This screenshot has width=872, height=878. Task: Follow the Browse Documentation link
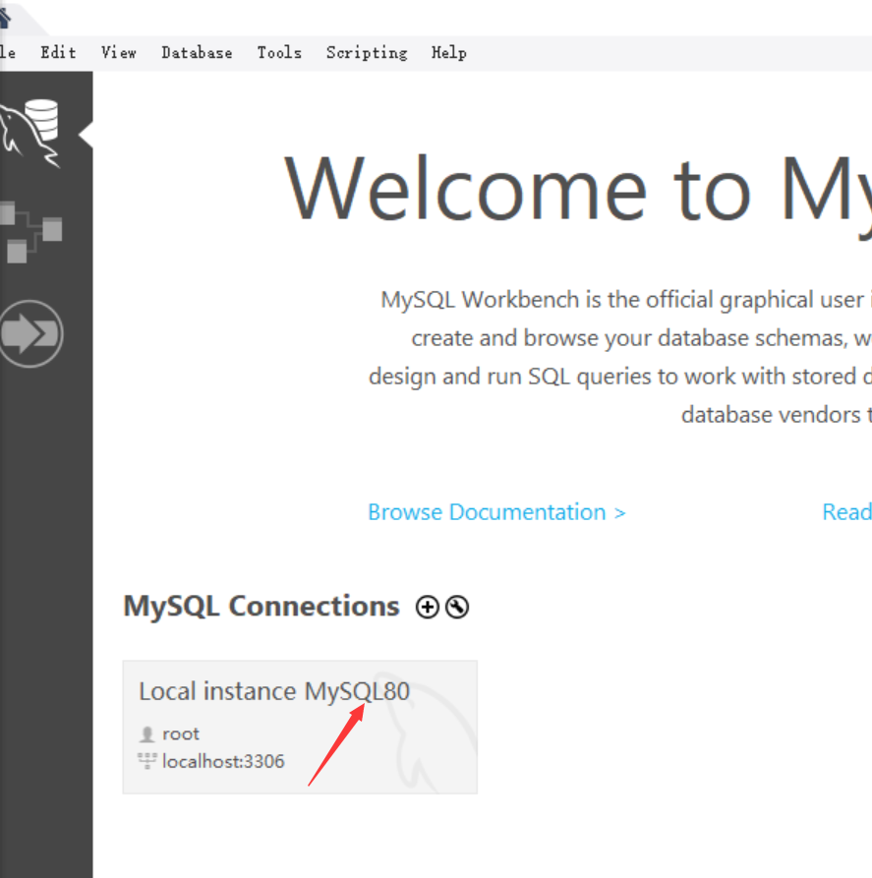click(x=496, y=512)
